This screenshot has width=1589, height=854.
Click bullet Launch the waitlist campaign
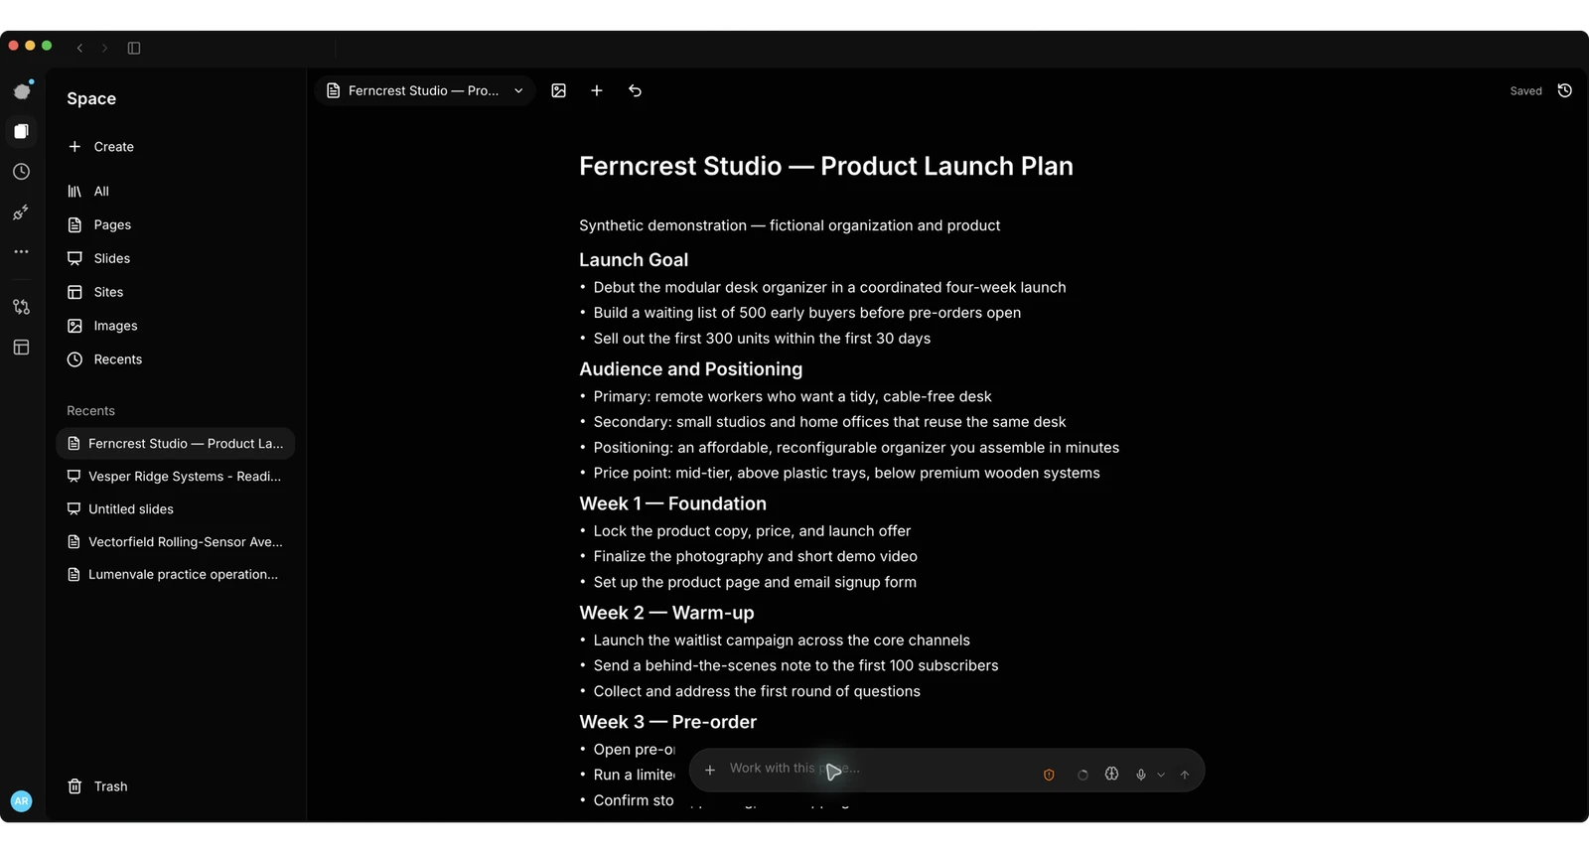(x=782, y=640)
